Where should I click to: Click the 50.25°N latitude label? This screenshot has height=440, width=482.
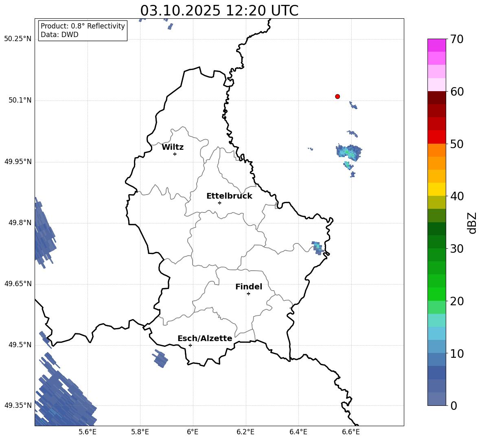tap(18, 39)
